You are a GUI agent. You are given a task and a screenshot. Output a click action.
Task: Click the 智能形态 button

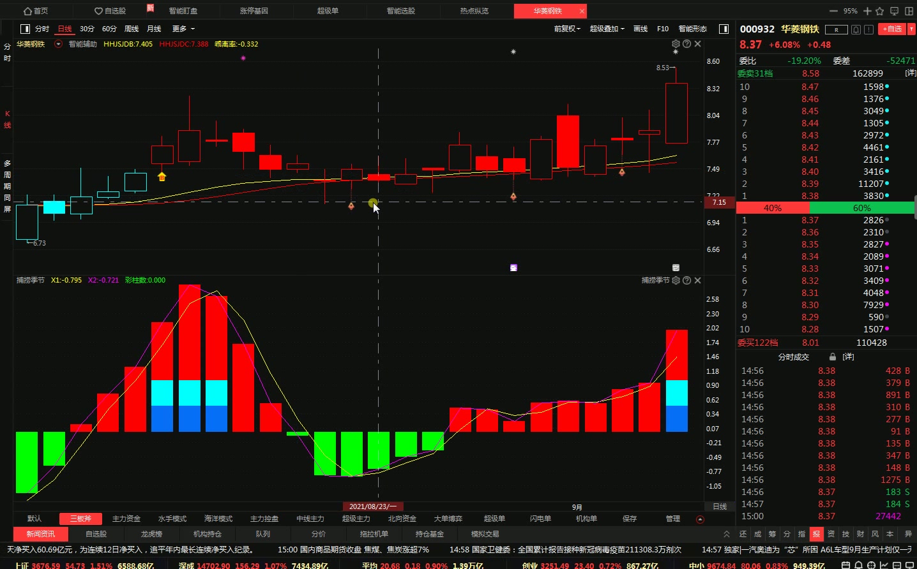click(693, 29)
